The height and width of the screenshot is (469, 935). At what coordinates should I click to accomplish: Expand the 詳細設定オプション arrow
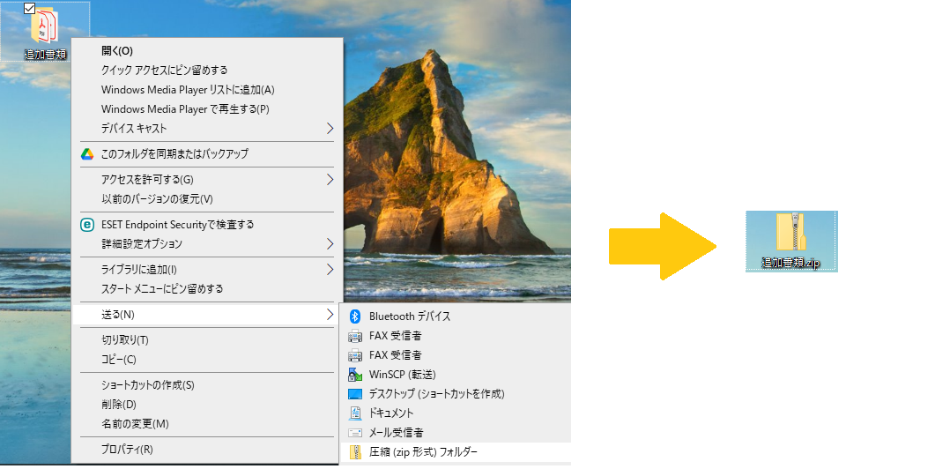point(330,244)
